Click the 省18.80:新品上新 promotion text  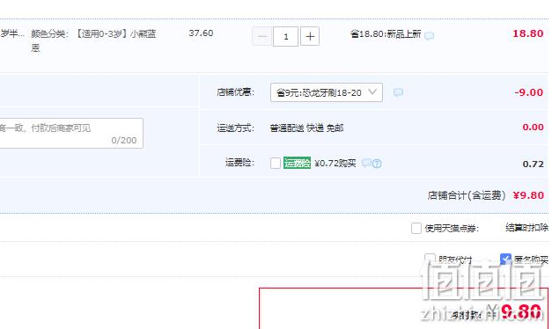(386, 34)
